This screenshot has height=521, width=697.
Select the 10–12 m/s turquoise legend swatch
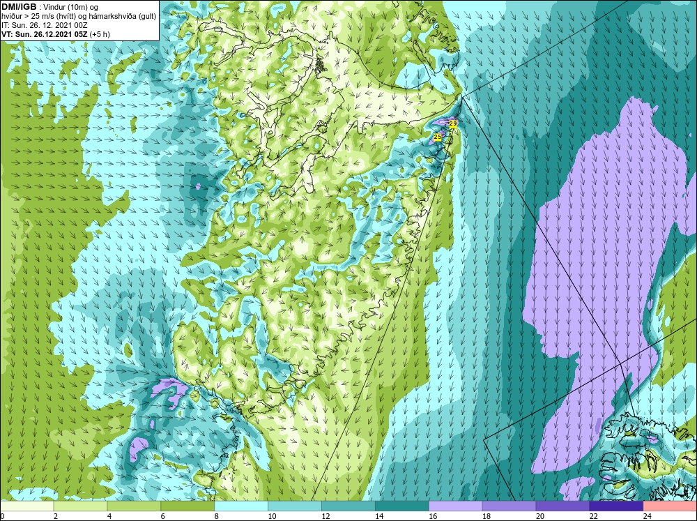[295, 506]
